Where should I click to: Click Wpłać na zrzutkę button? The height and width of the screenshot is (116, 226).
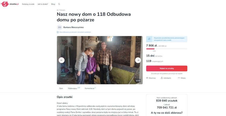pos(167,68)
